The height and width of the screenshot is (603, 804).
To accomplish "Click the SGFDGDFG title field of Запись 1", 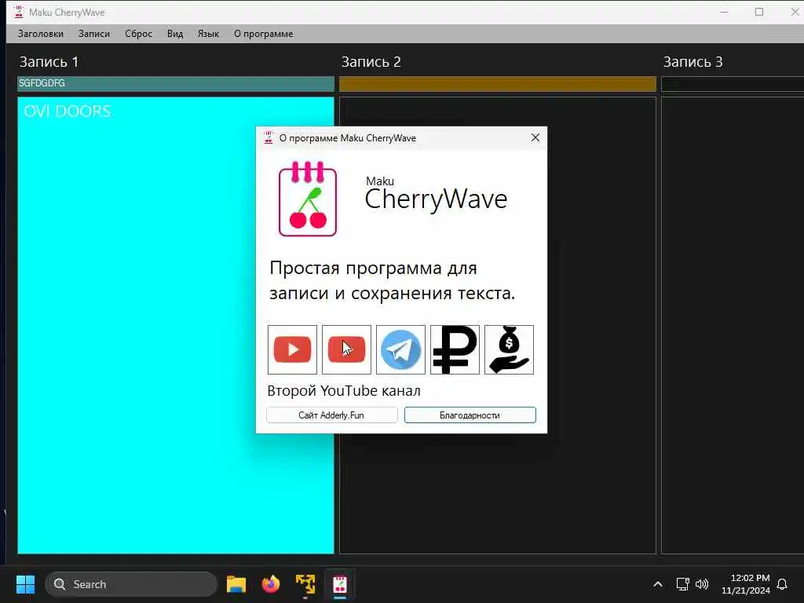I will pyautogui.click(x=176, y=83).
